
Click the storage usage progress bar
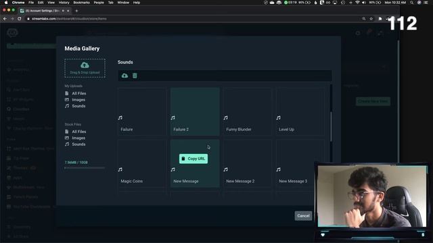[x=85, y=167]
